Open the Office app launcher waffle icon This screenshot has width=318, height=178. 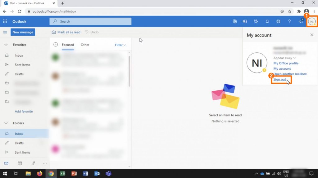point(5,21)
